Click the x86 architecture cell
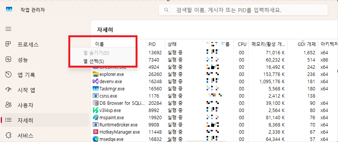 (324, 60)
